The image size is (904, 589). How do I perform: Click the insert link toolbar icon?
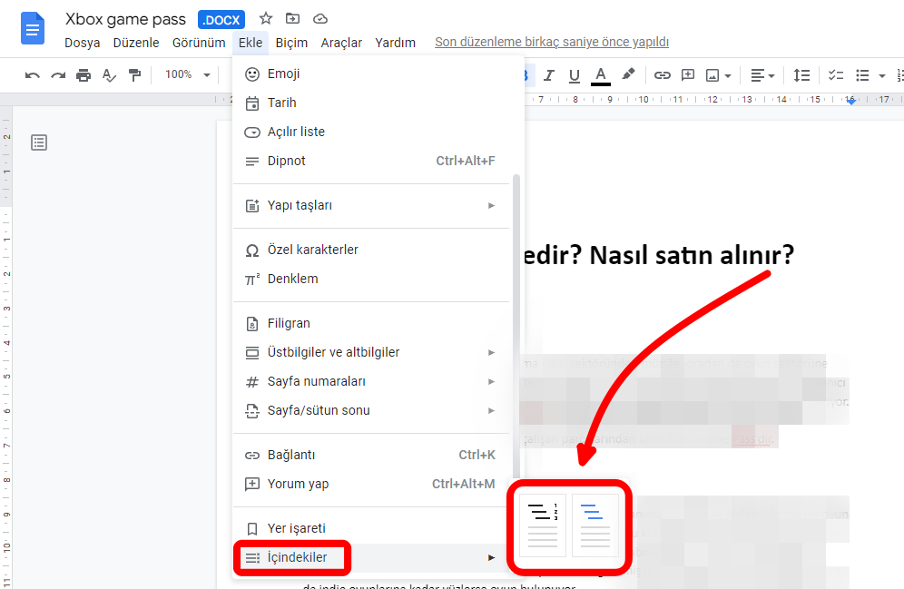pos(663,75)
